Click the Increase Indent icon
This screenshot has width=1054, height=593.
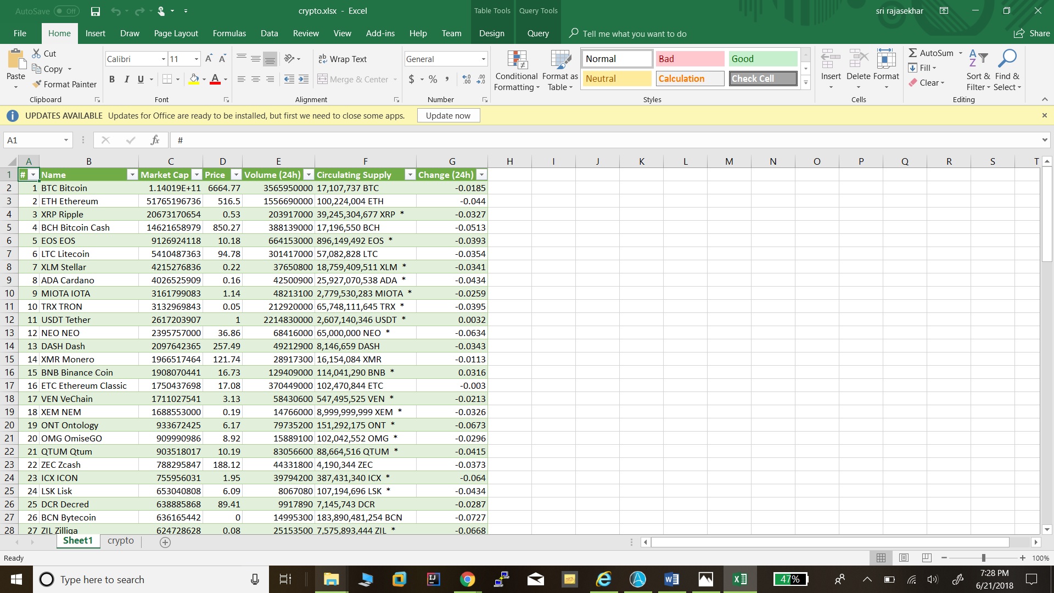[x=304, y=79]
